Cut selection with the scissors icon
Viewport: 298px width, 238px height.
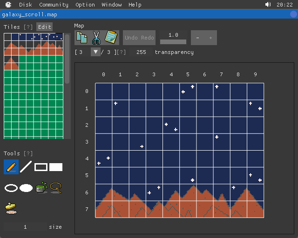click(96, 37)
